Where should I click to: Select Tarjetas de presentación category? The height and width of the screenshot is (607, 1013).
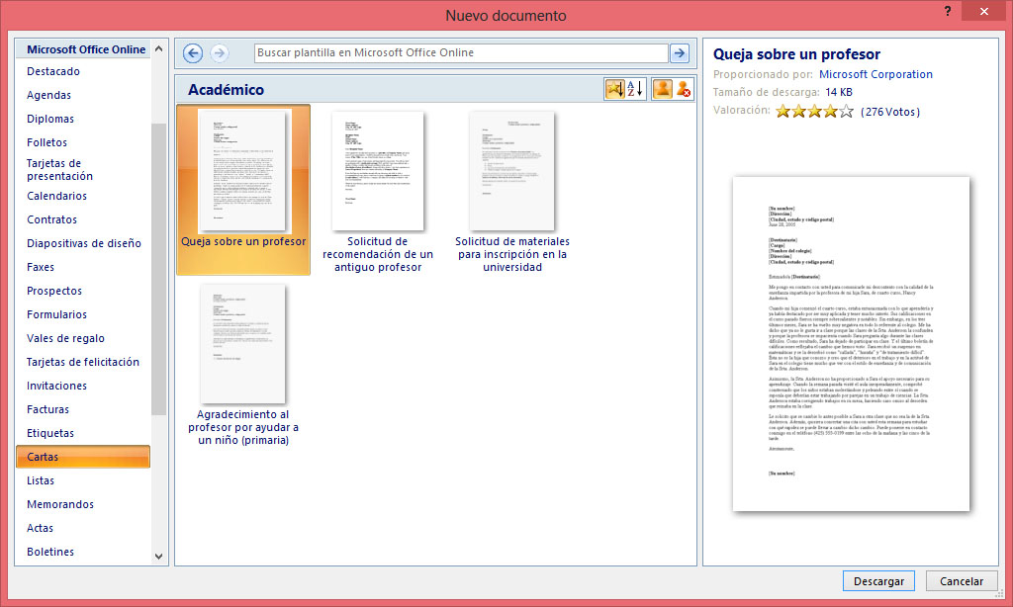click(x=60, y=170)
